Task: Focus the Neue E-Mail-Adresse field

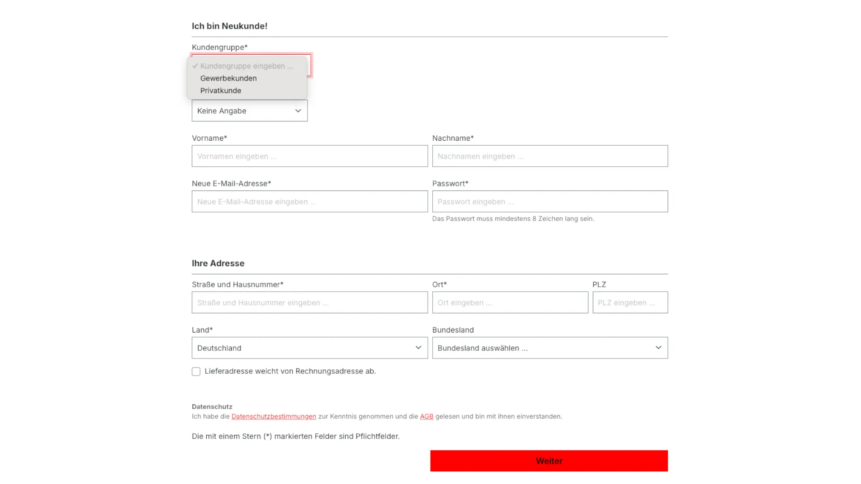Action: [309, 201]
